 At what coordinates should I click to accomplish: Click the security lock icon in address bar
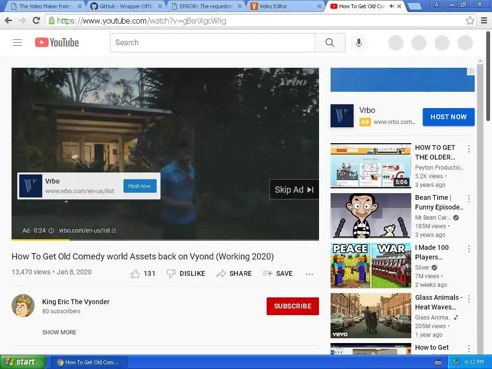click(x=51, y=21)
